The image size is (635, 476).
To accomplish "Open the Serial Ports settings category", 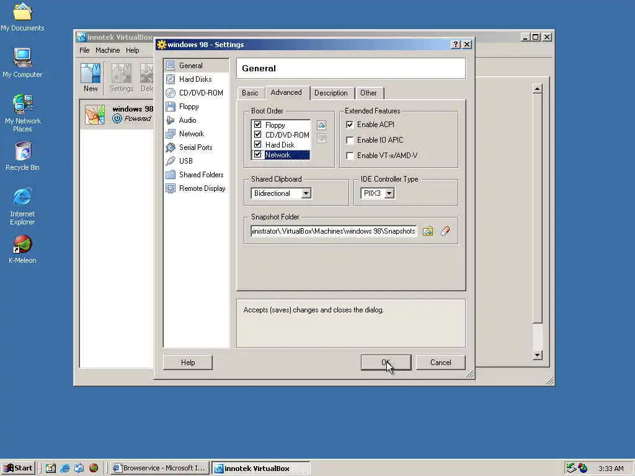I will (x=195, y=148).
